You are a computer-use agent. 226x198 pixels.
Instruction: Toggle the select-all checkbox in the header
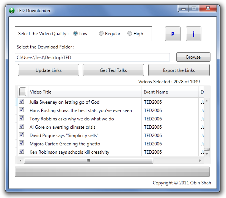pos(23,92)
